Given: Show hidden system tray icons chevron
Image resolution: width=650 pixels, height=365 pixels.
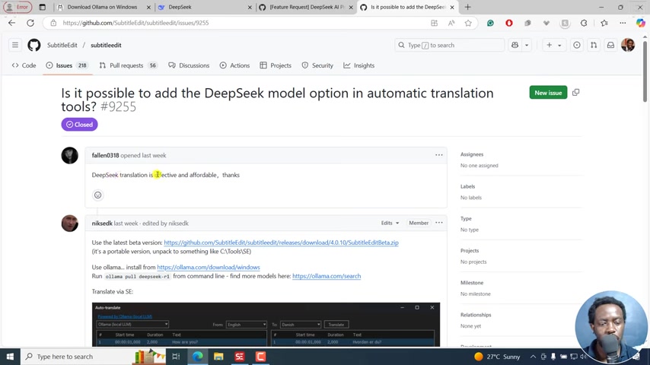Looking at the screenshot, I should point(533,357).
